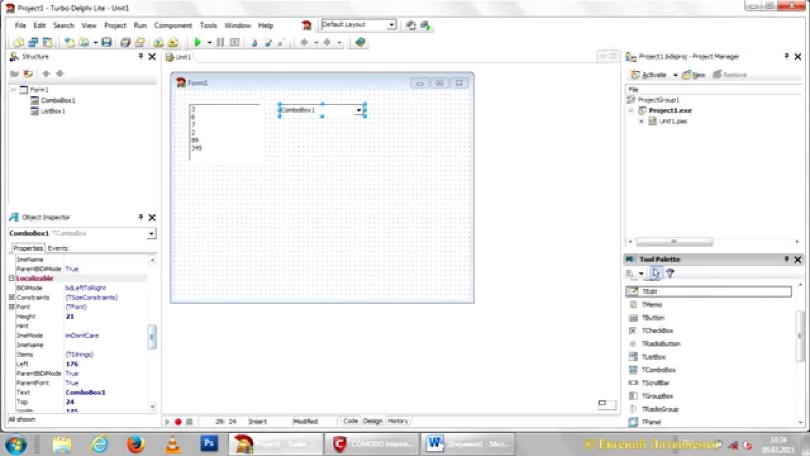
Task: Click the Tool Palette pointer cursor icon
Action: tap(656, 273)
